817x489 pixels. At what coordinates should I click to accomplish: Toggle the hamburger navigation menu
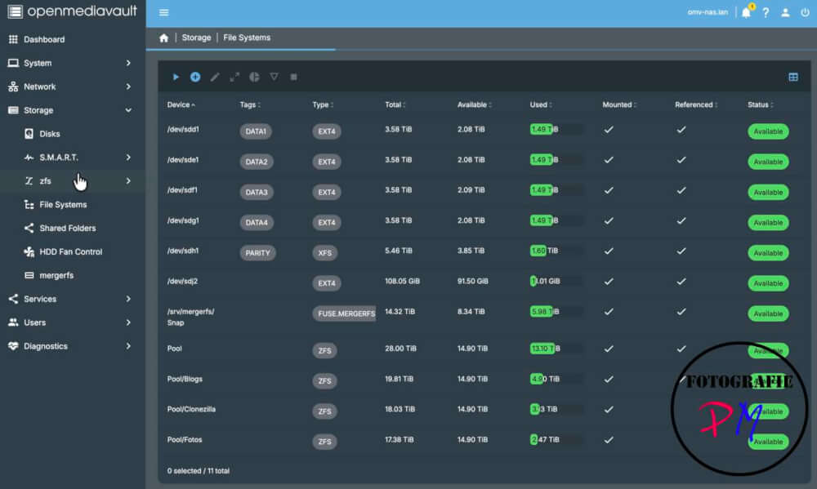(163, 12)
